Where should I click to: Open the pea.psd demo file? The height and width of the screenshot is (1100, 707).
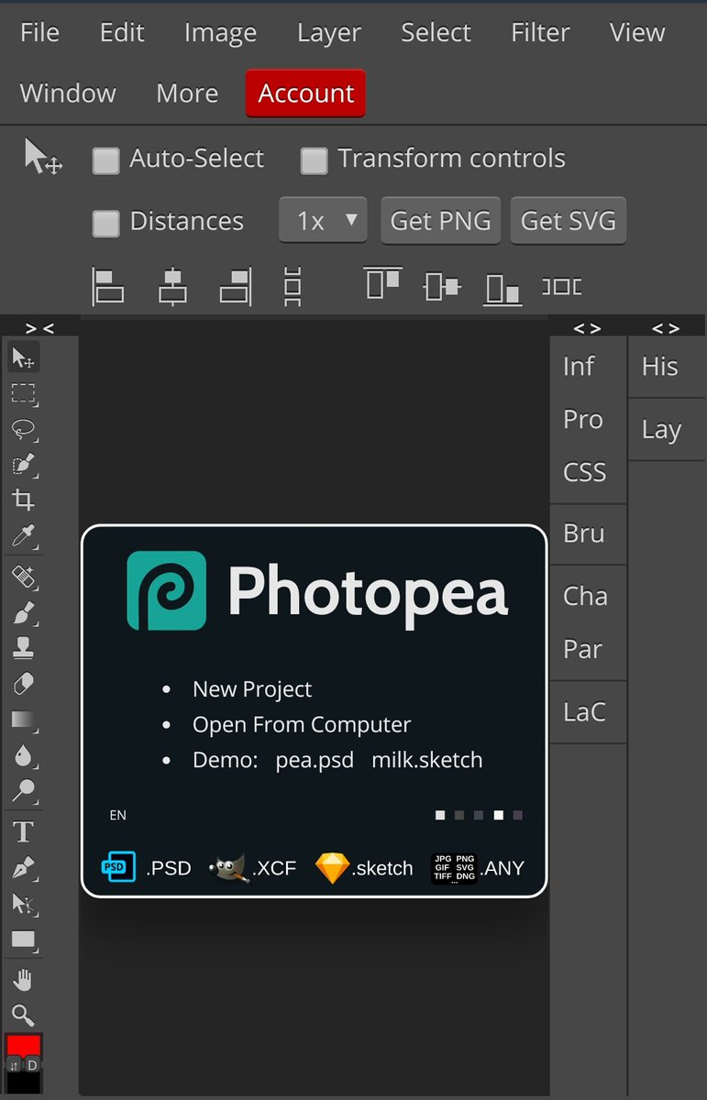315,761
